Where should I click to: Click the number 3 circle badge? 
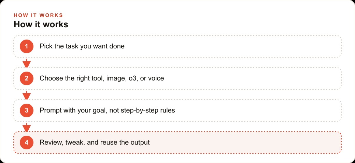(x=27, y=110)
